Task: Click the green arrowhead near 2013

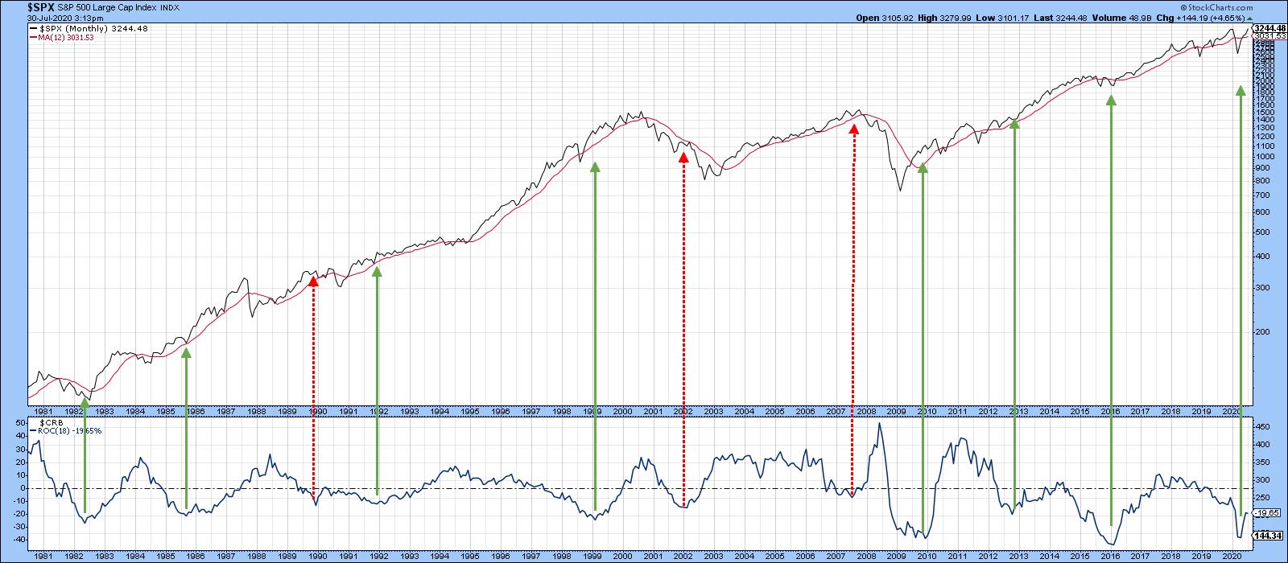Action: coord(1014,123)
